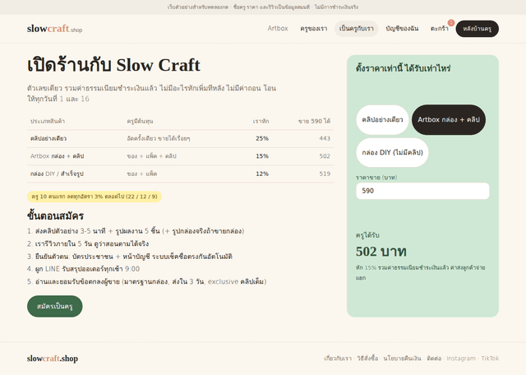Open หลังบ้านครู button
The height and width of the screenshot is (375, 526).
477,29
